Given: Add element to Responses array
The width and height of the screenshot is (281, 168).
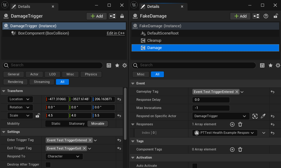Looking at the screenshot, I should pyautogui.click(x=232, y=124).
